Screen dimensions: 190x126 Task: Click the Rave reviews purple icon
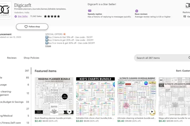tap(137, 11)
